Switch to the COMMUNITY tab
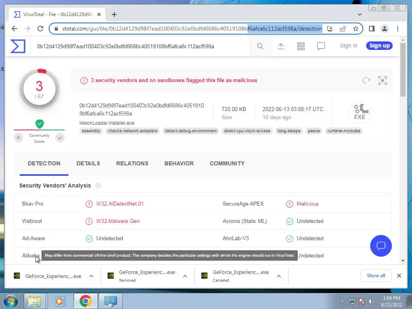The height and width of the screenshot is (309, 412). coord(227,163)
